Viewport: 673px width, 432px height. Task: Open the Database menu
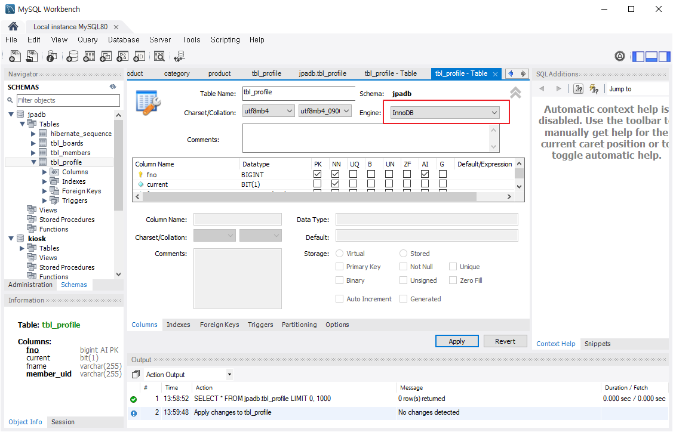[124, 40]
